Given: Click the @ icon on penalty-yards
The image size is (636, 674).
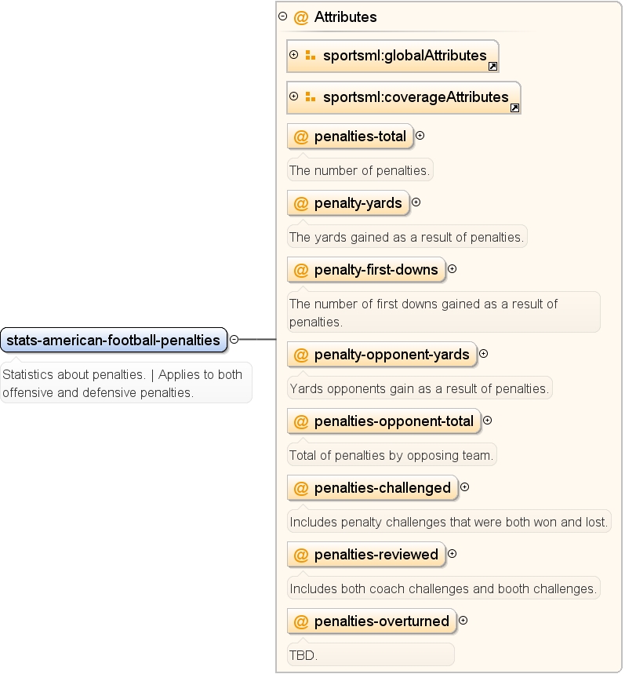Looking at the screenshot, I should coord(301,203).
